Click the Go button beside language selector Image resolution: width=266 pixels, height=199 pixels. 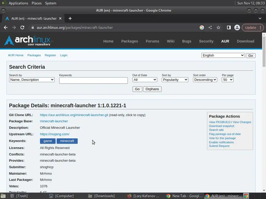click(251, 55)
